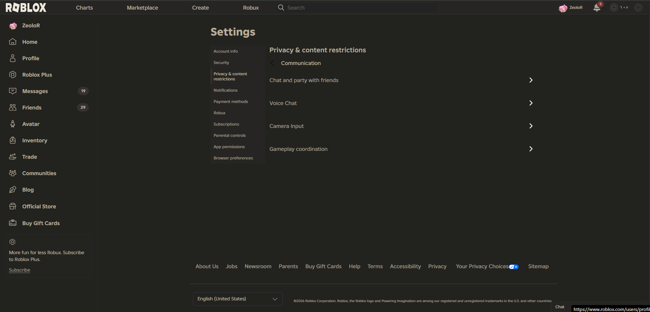650x312 pixels.
Task: Click the Official Store sidebar icon
Action: click(13, 206)
